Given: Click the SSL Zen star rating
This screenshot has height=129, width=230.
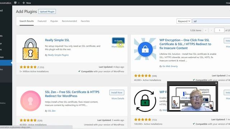Looking at the screenshot, I should tap(28, 120).
